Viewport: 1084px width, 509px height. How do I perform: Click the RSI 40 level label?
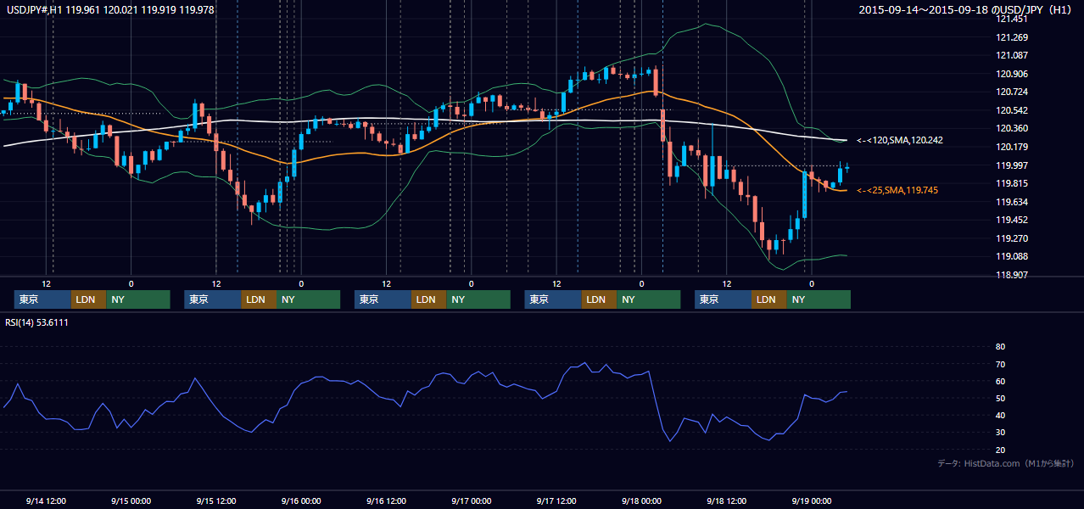[1000, 415]
